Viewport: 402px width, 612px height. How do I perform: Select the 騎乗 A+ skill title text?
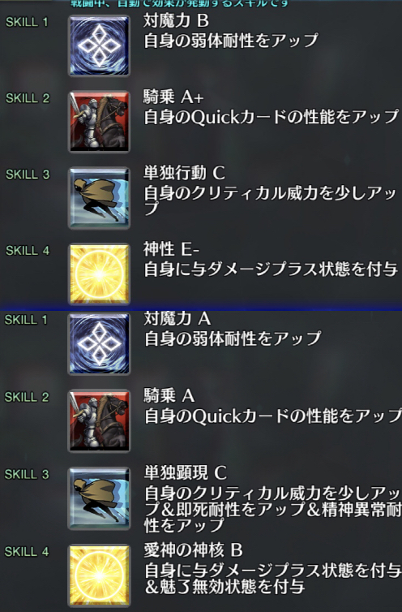(173, 97)
